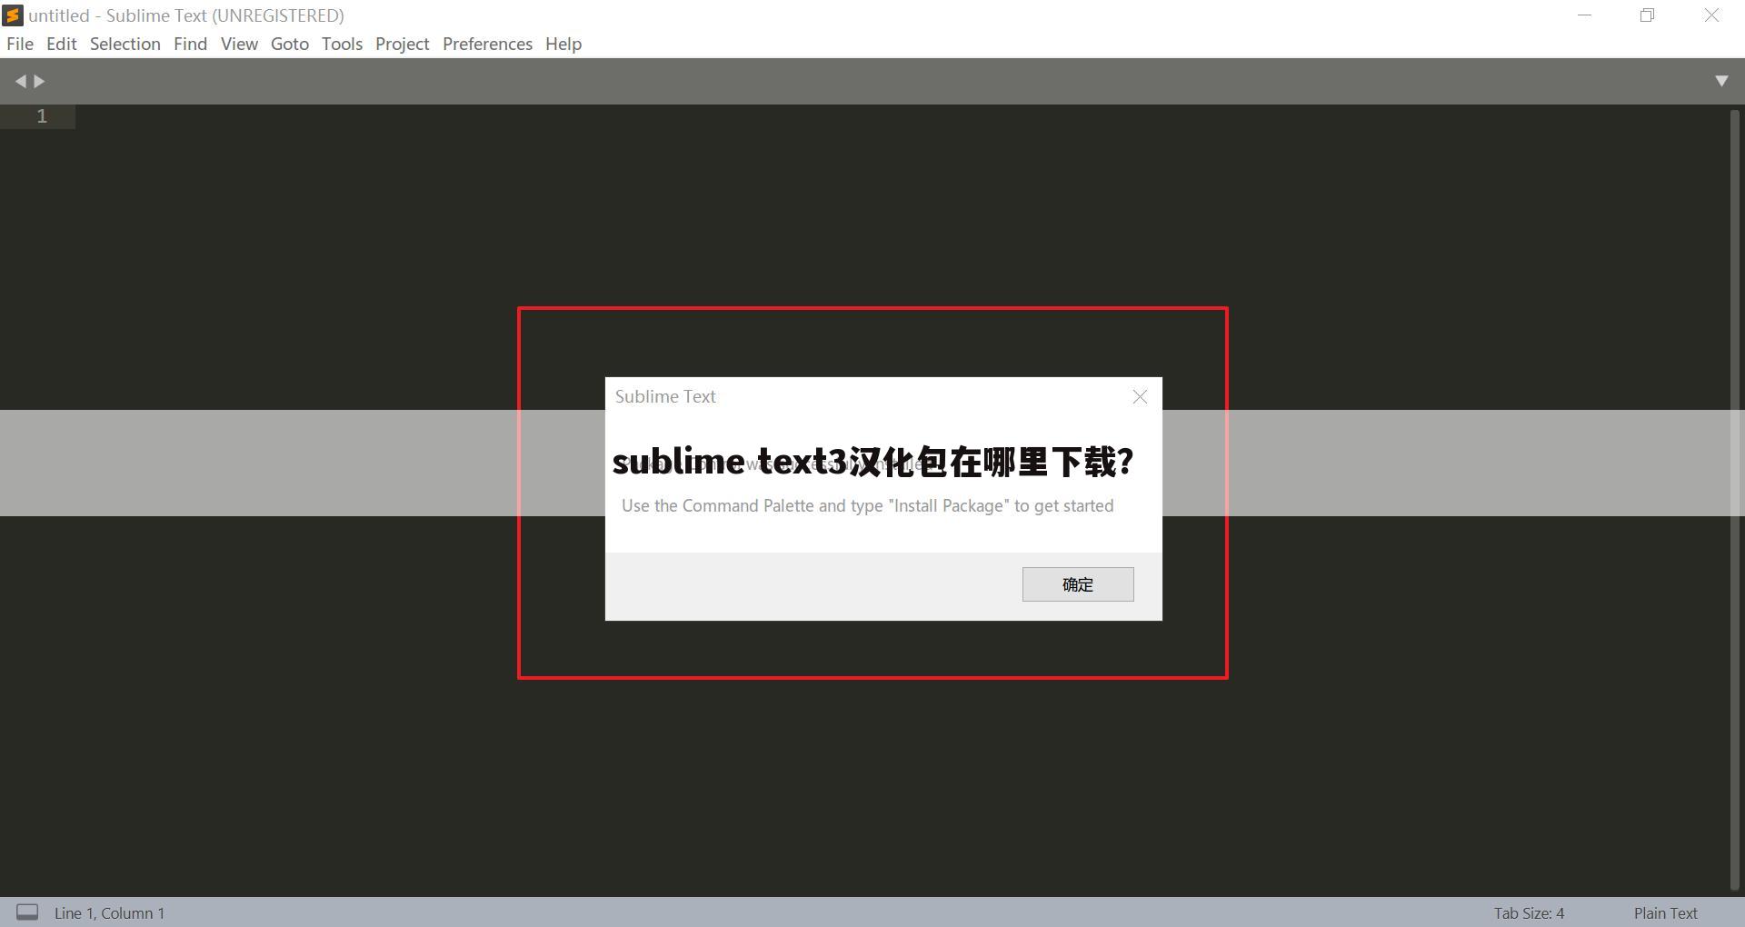Click the vertical scrollbar of the editor
Image resolution: width=1745 pixels, height=927 pixels.
click(x=1734, y=500)
